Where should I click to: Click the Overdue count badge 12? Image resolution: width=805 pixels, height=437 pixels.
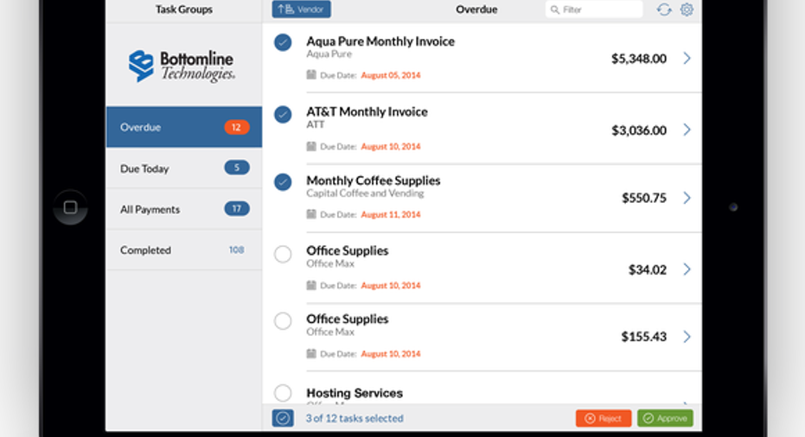[237, 127]
